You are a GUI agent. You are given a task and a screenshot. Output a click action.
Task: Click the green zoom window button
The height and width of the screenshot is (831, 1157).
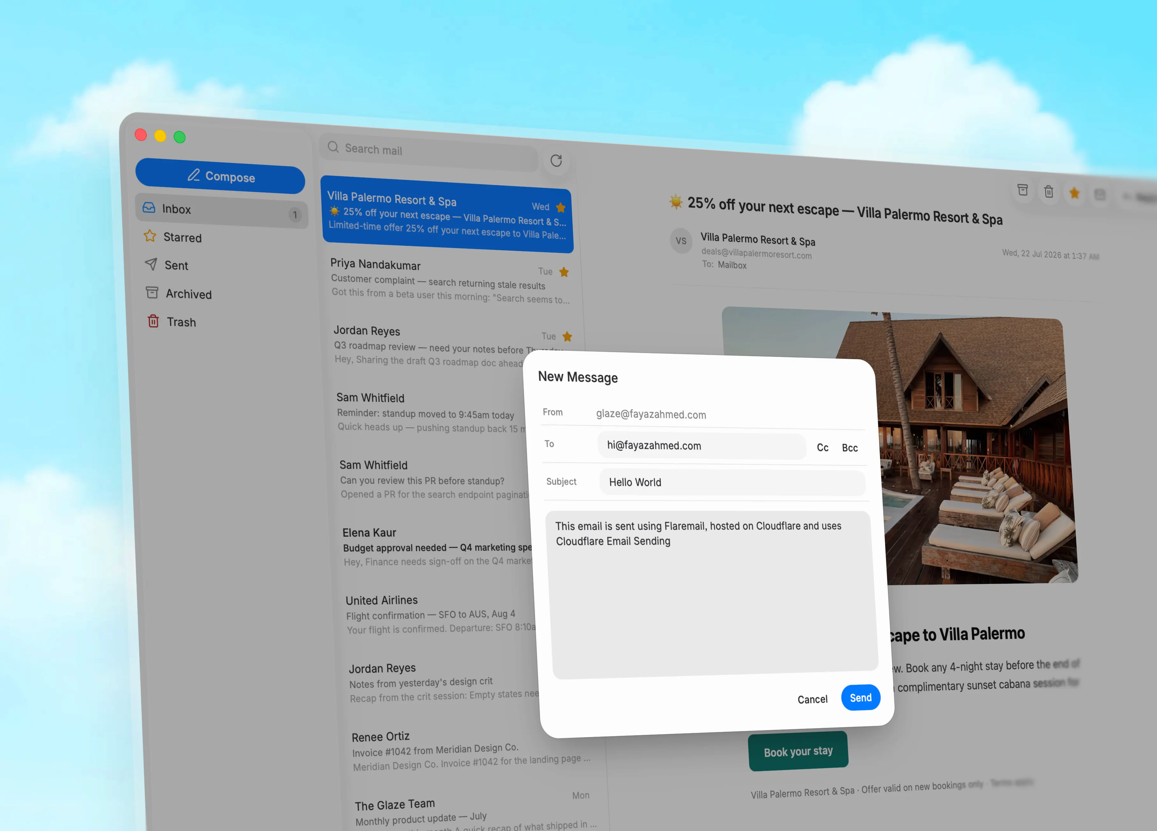(179, 137)
